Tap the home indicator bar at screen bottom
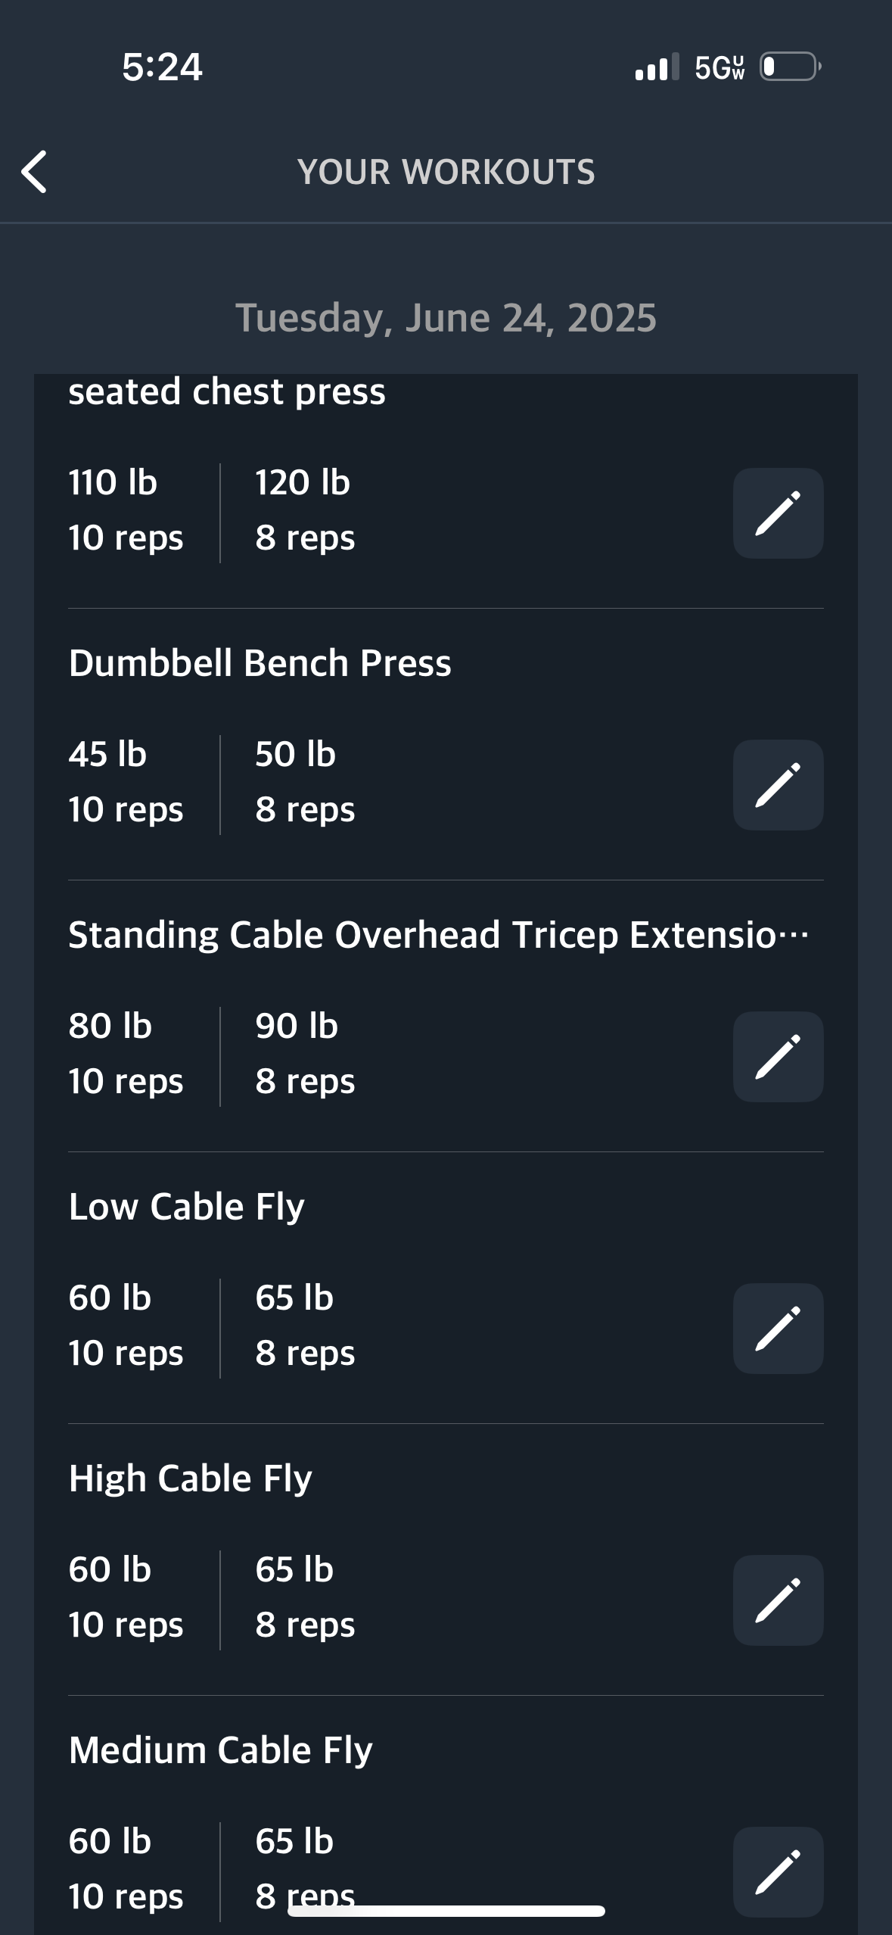Image resolution: width=892 pixels, height=1935 pixels. pyautogui.click(x=446, y=1911)
